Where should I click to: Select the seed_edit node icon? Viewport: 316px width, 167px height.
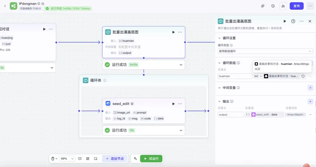[108, 104]
